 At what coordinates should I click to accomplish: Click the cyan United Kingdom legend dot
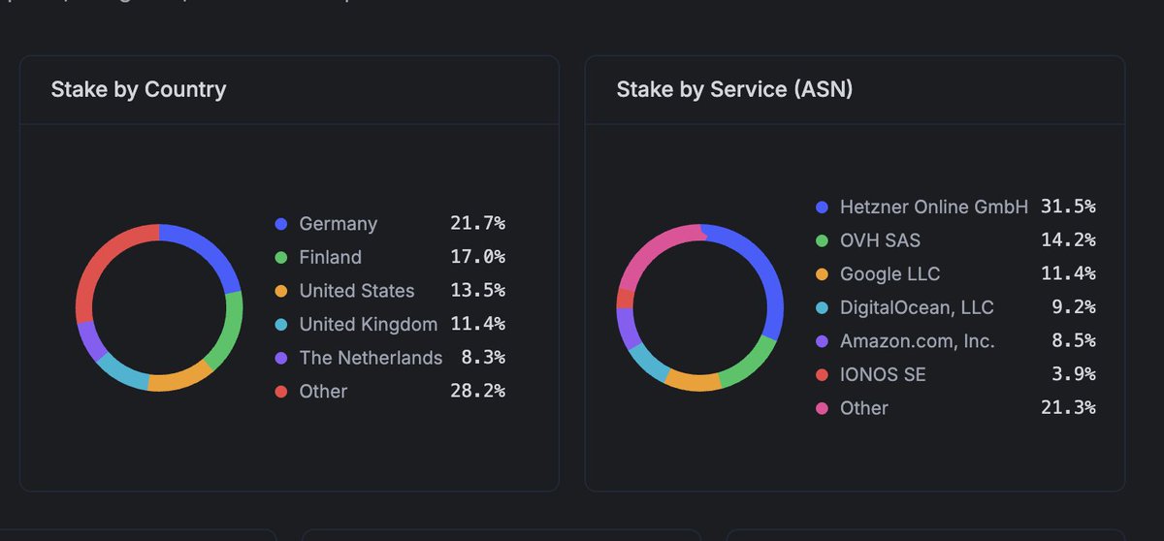point(281,325)
